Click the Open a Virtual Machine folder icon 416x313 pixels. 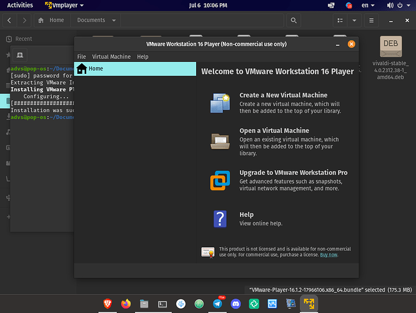click(x=220, y=141)
